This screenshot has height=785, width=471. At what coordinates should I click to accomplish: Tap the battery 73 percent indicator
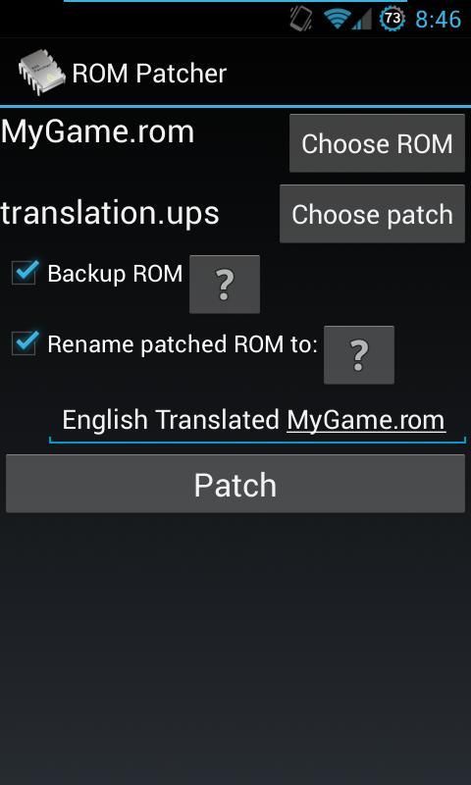392,19
